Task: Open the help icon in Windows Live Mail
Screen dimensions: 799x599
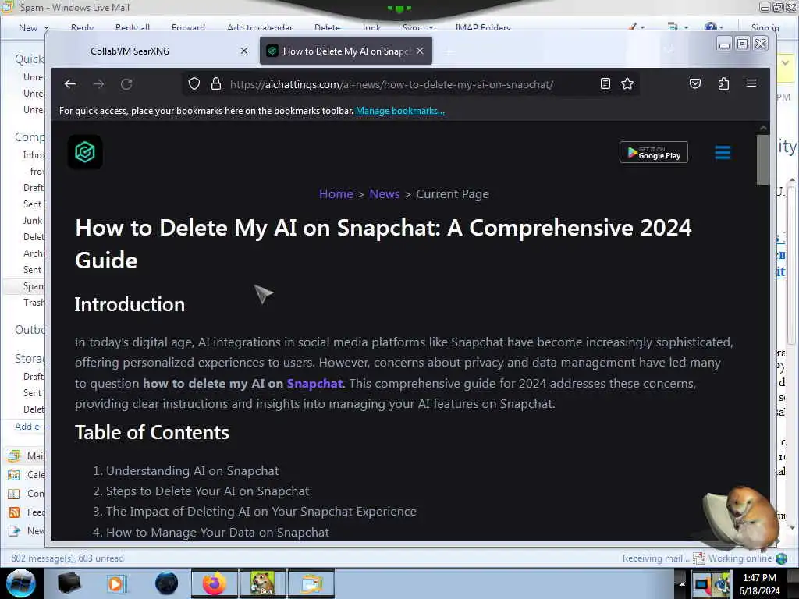Action: pyautogui.click(x=711, y=27)
